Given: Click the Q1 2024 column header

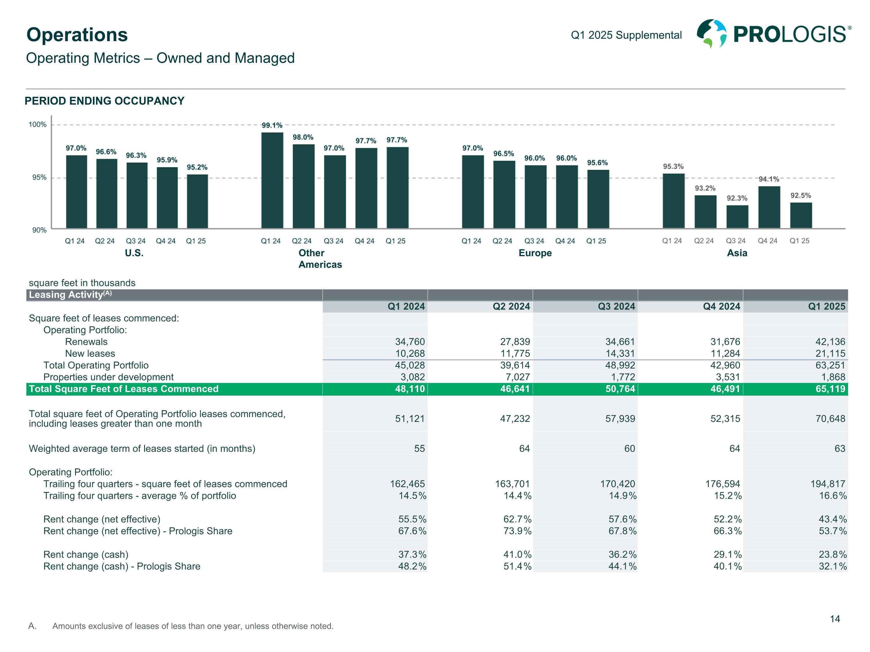Looking at the screenshot, I should [x=406, y=307].
